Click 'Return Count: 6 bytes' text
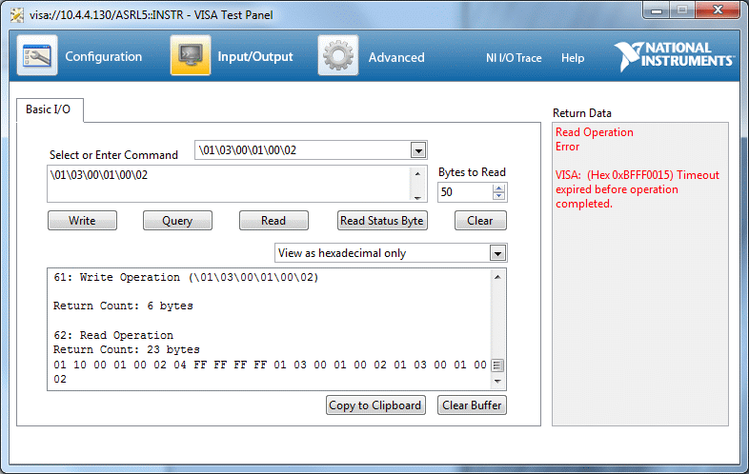Image resolution: width=749 pixels, height=474 pixels. coord(123,306)
